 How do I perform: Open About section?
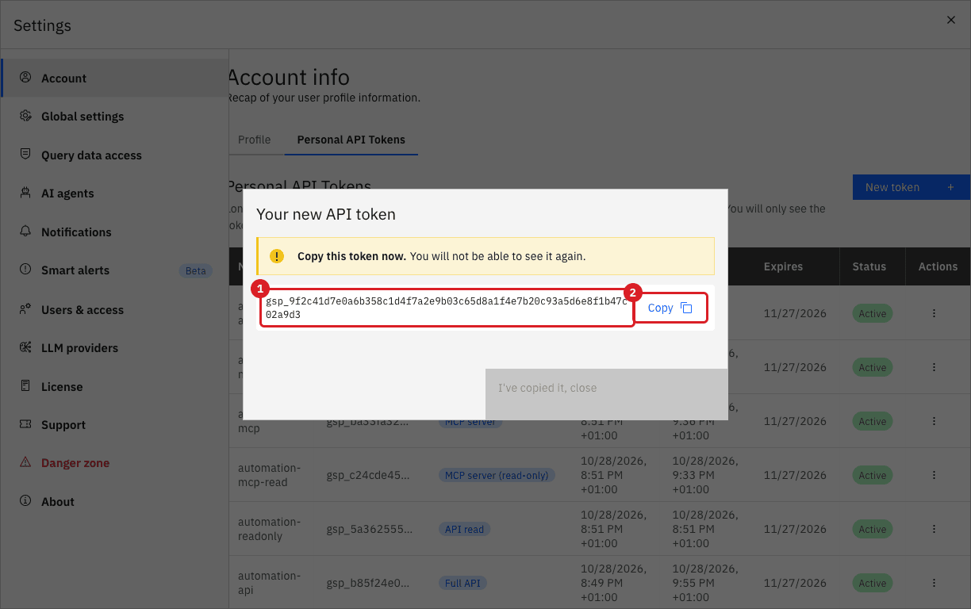point(115,502)
